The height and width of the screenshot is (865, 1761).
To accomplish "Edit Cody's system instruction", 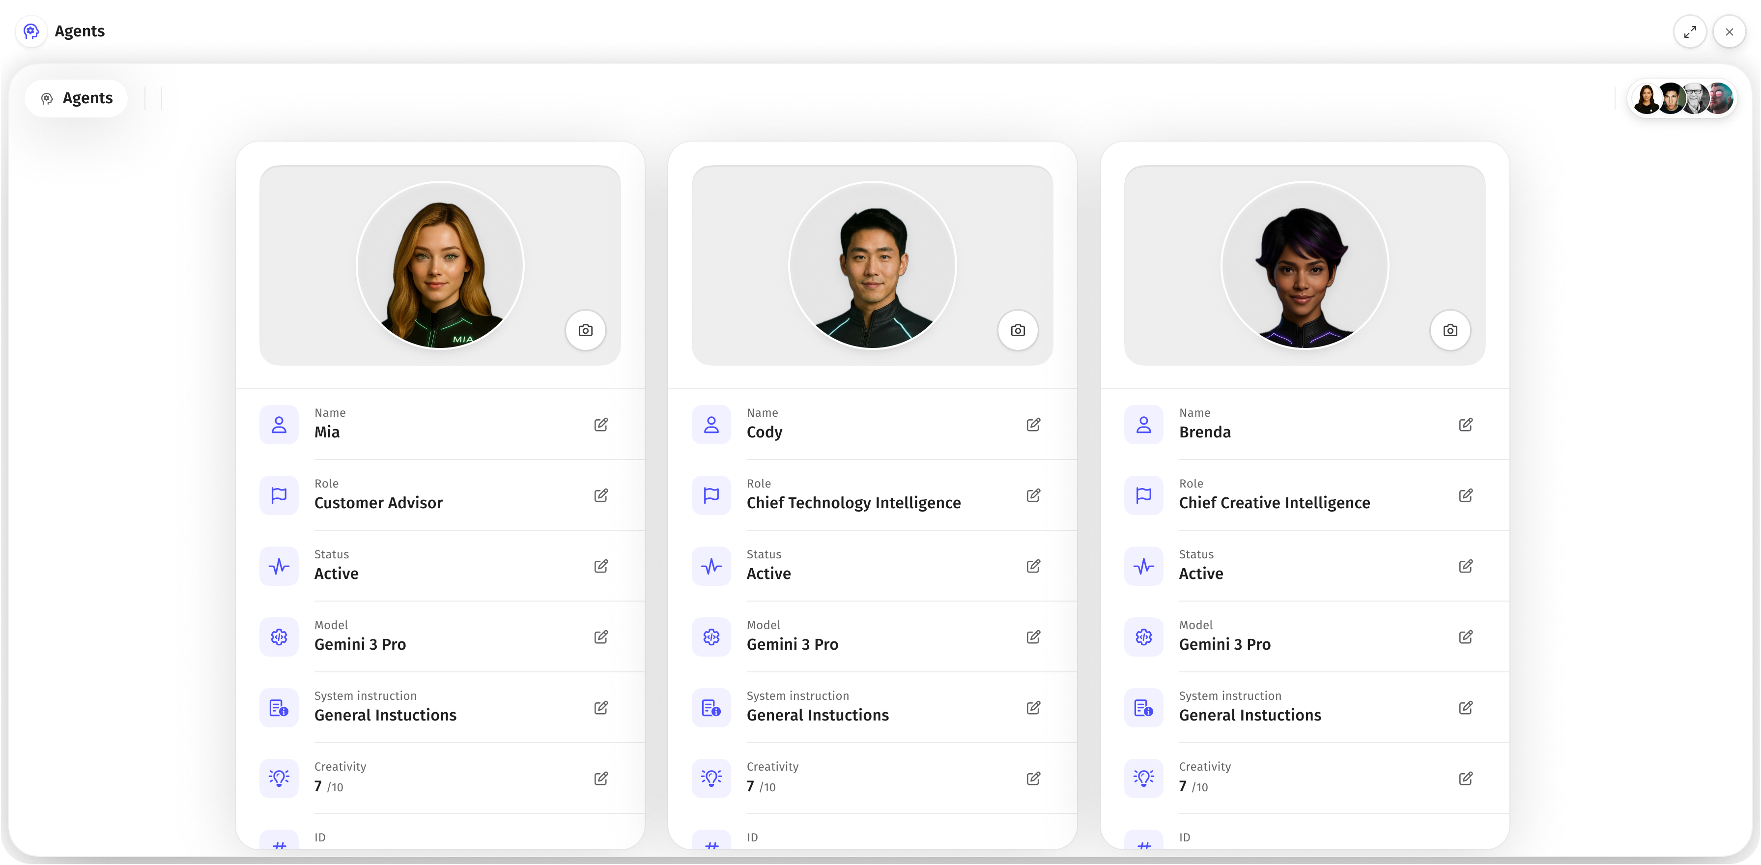I will point(1033,708).
